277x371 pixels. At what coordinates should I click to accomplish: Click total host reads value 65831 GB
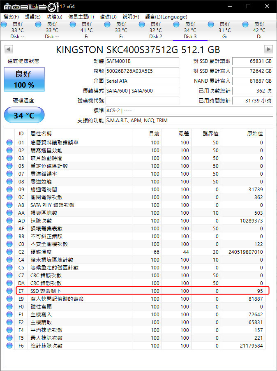click(x=253, y=61)
